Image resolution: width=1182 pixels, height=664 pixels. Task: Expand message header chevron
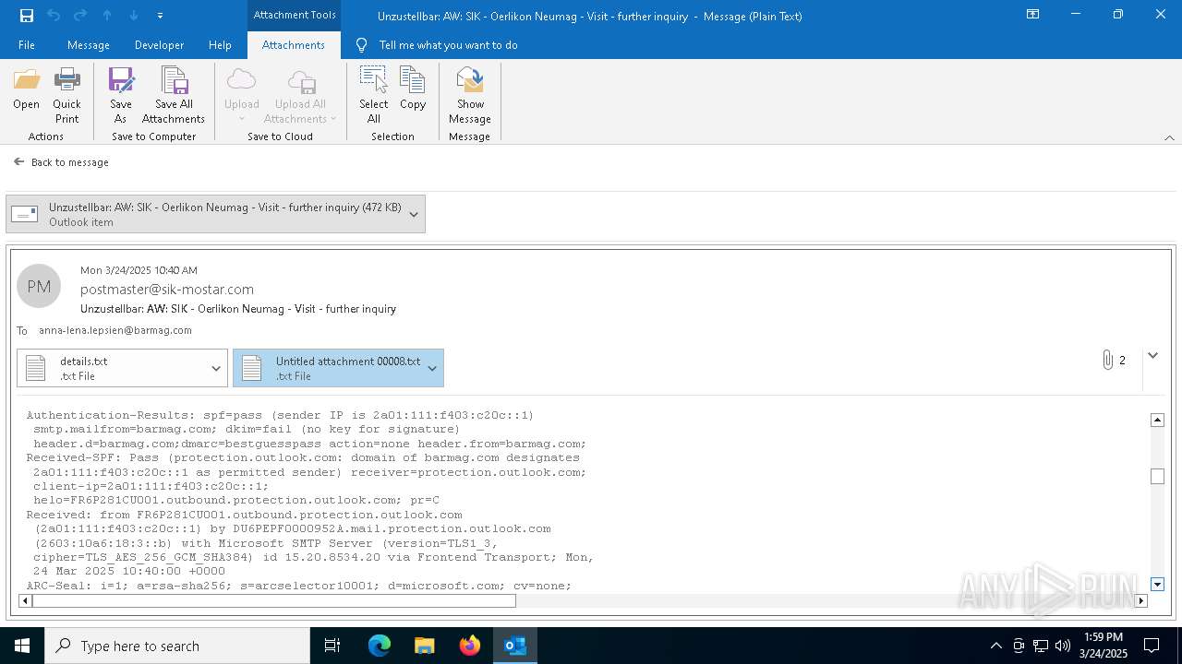1152,355
